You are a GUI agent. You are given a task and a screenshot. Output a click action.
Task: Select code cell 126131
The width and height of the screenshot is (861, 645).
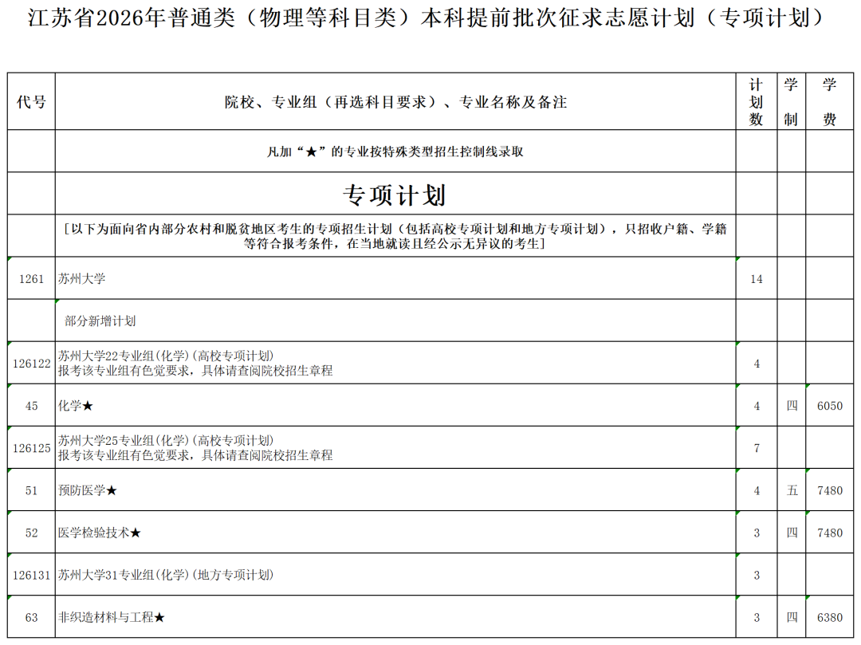pos(31,574)
